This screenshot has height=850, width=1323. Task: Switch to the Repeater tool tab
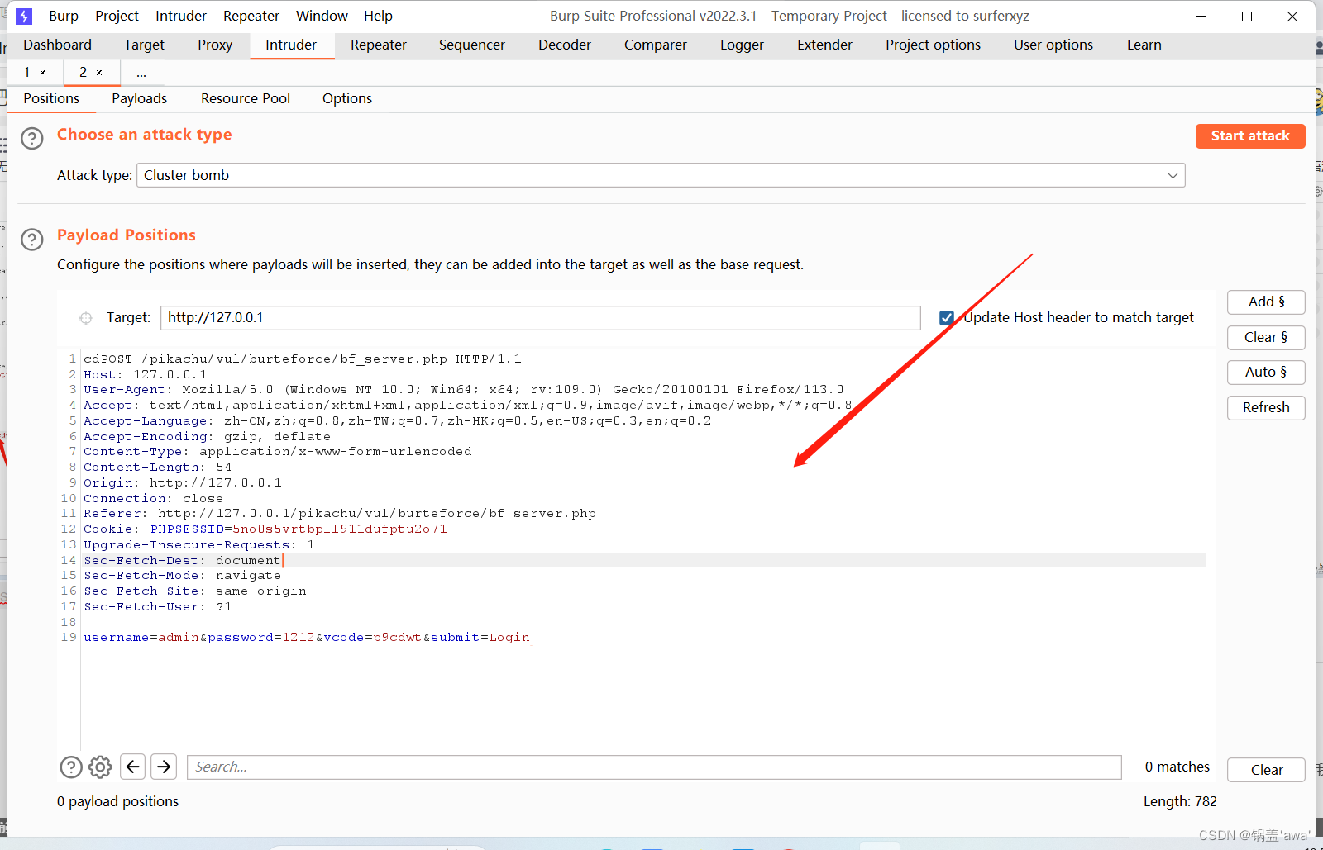click(379, 45)
